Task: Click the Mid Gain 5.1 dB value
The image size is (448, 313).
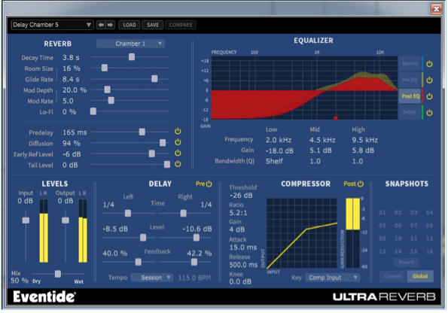Action: pos(321,150)
